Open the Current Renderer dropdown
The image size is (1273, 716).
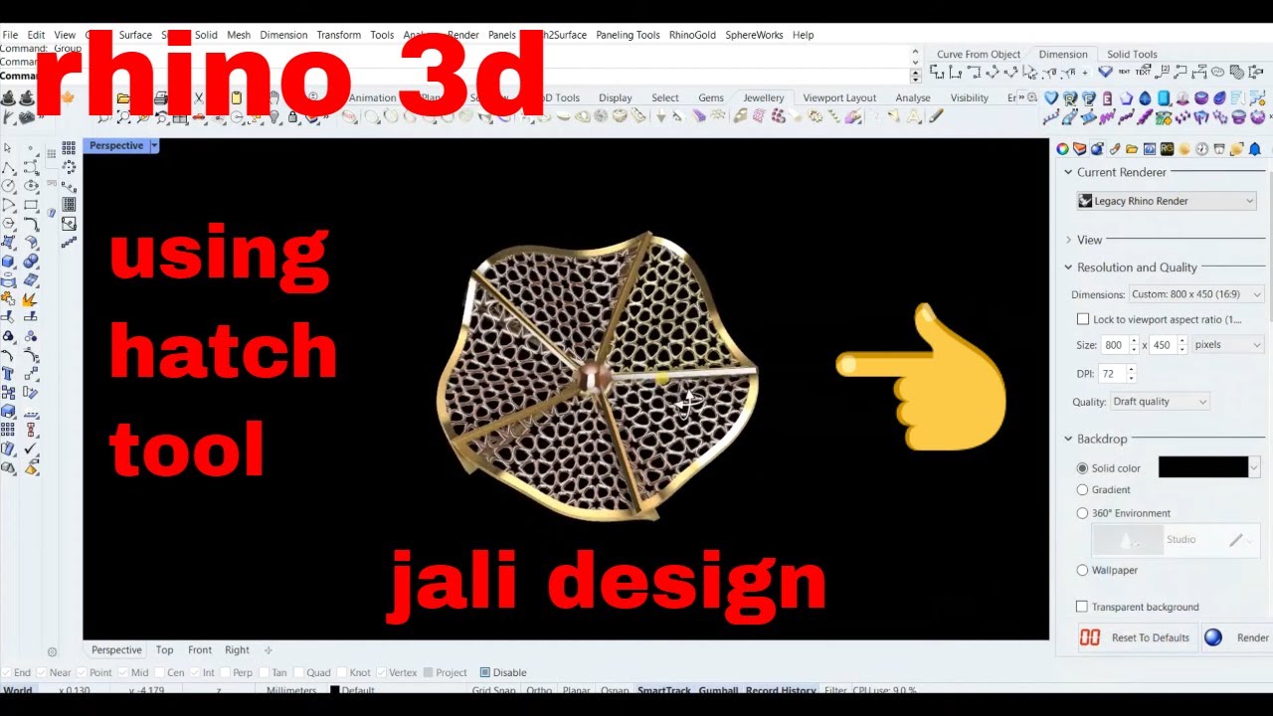click(x=1168, y=201)
